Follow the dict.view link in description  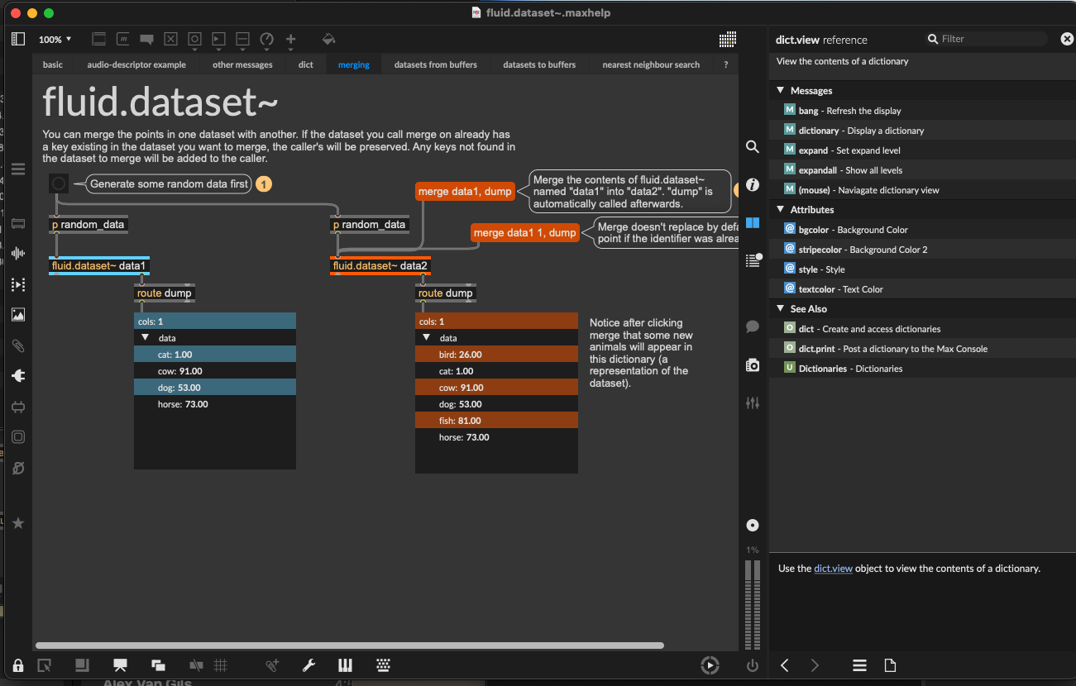click(833, 569)
